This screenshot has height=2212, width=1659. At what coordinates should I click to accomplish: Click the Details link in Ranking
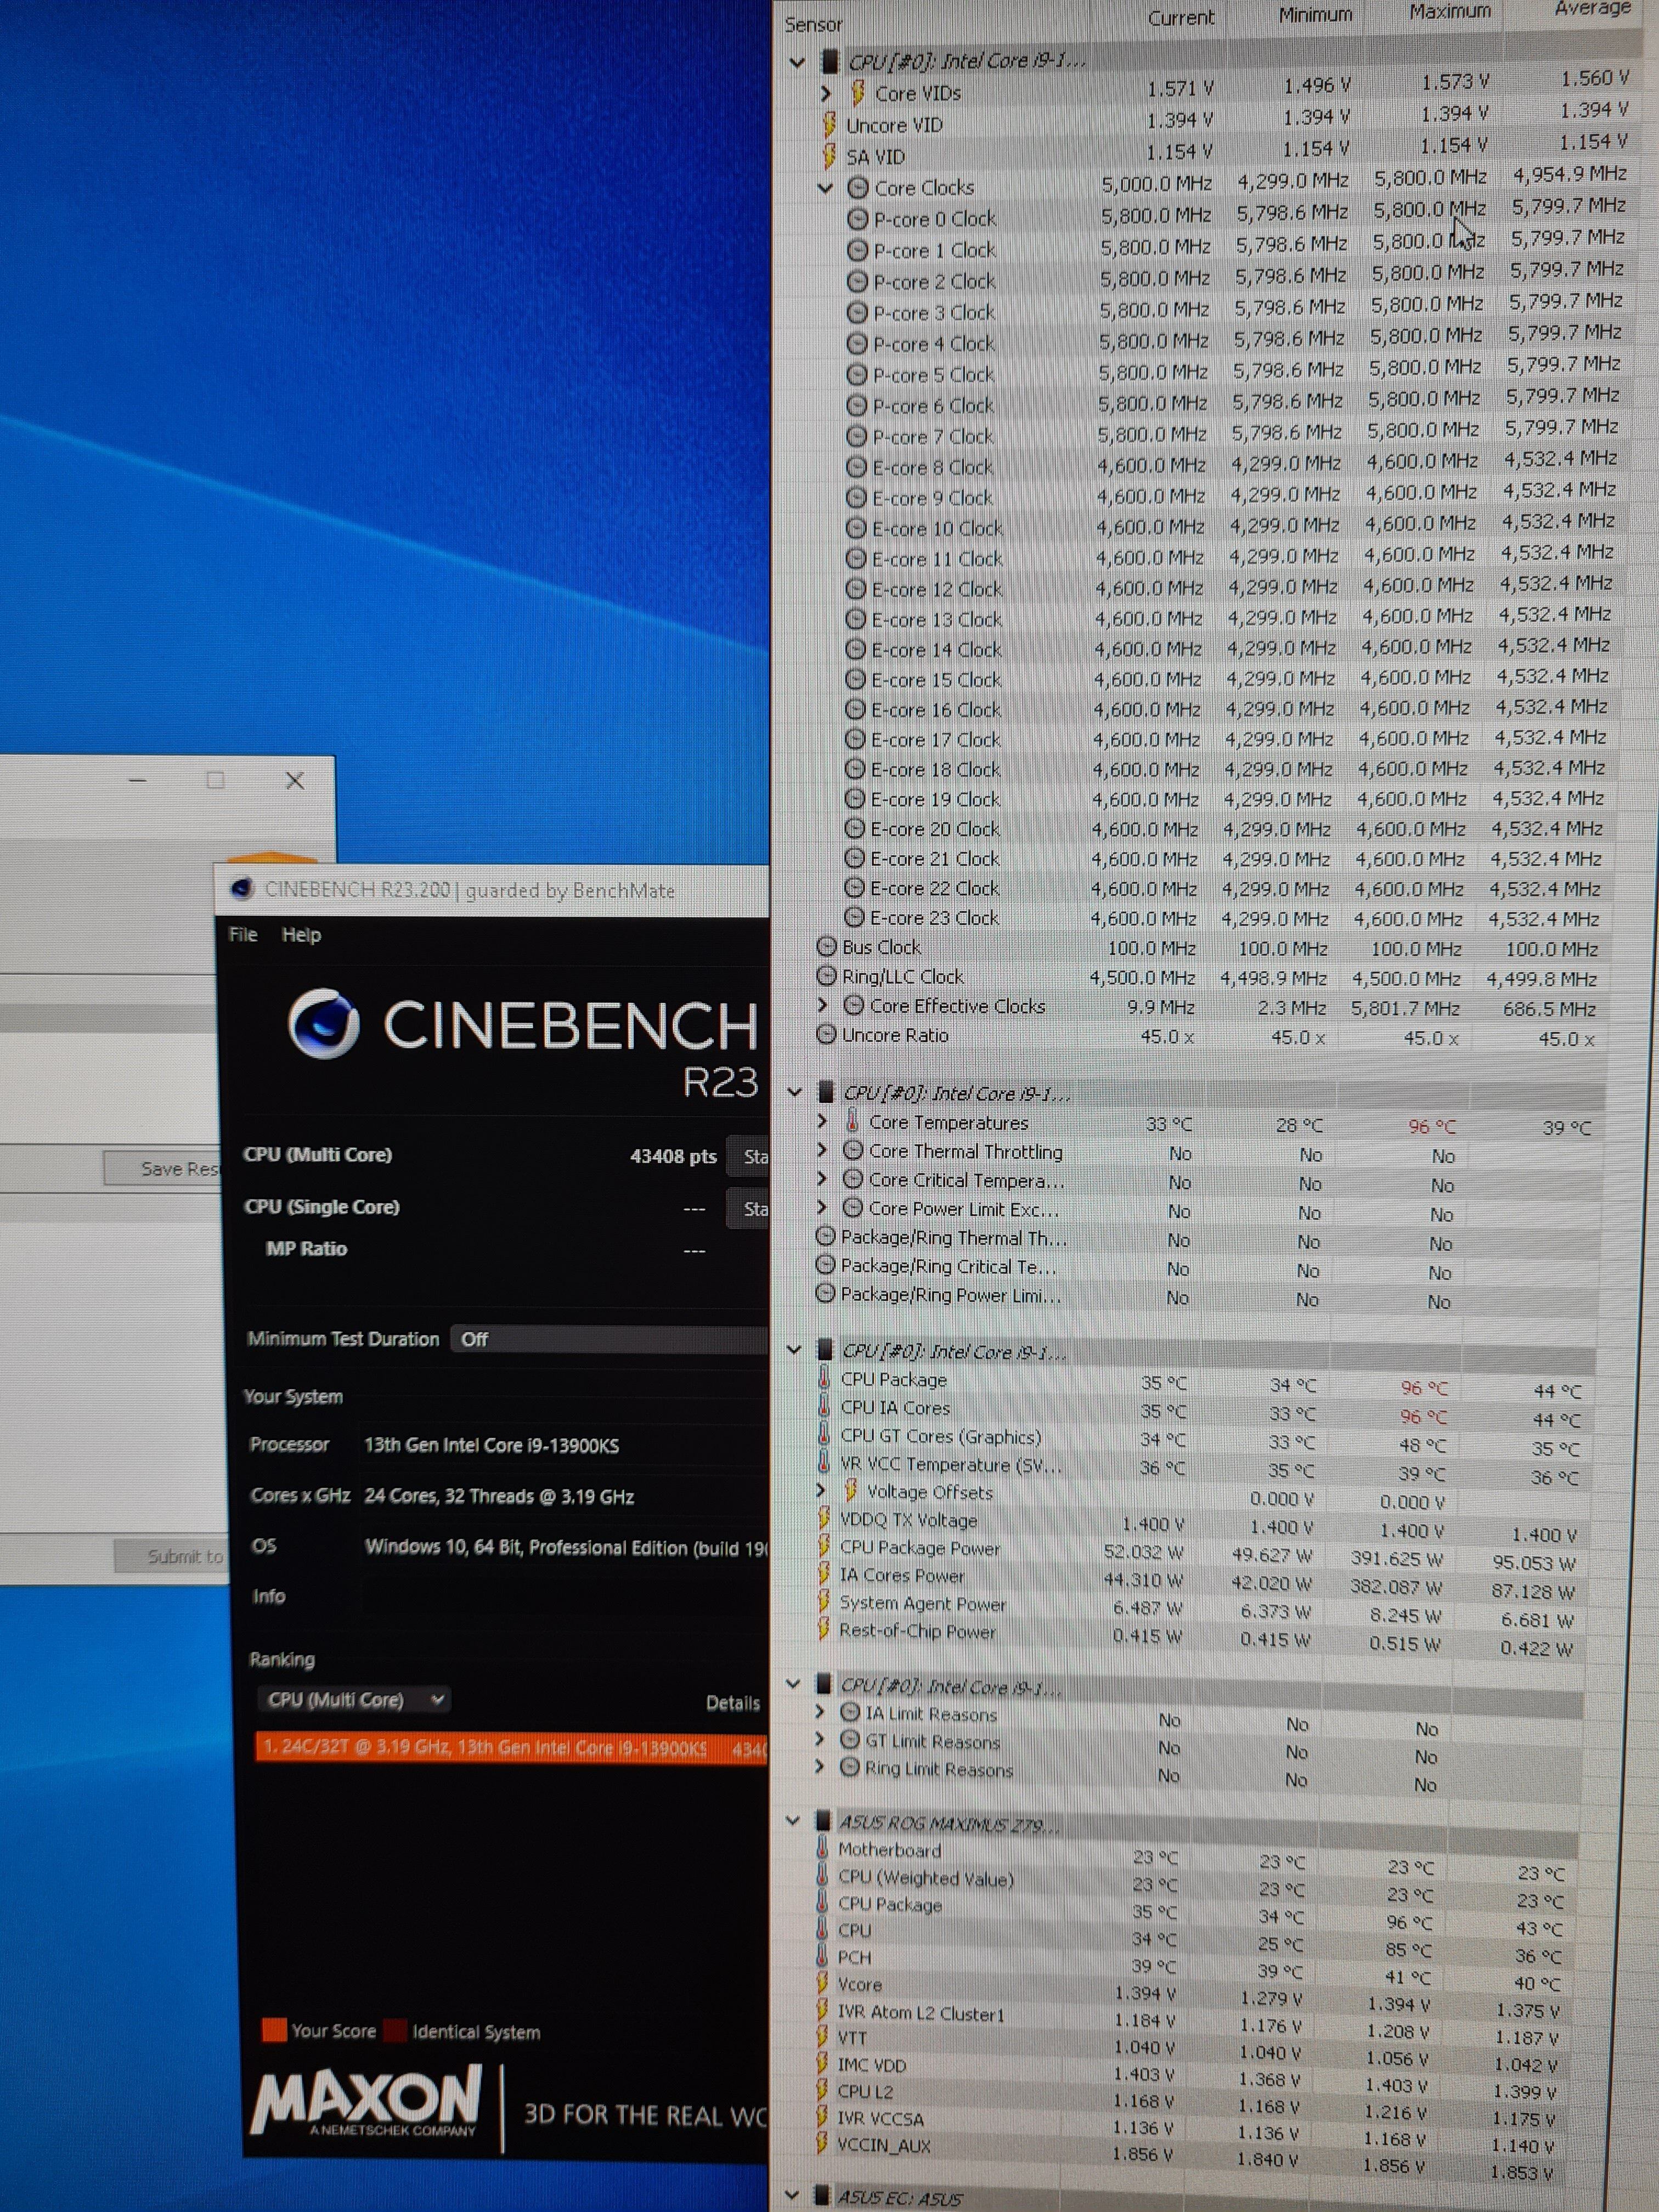732,1703
